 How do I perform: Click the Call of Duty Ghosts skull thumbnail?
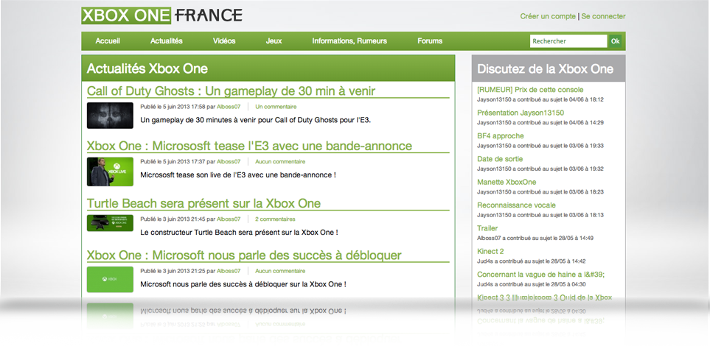(x=110, y=116)
